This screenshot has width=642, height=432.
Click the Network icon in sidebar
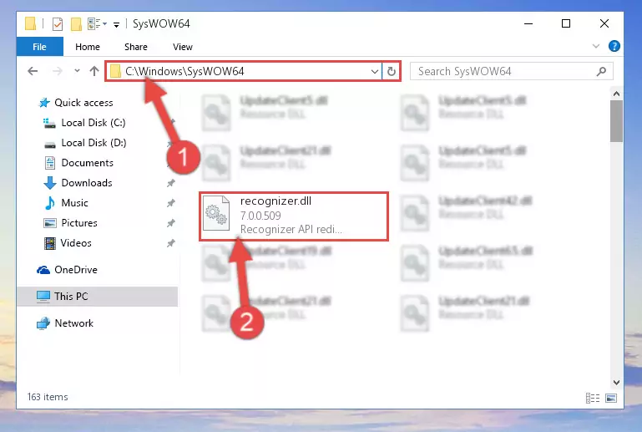tap(43, 323)
